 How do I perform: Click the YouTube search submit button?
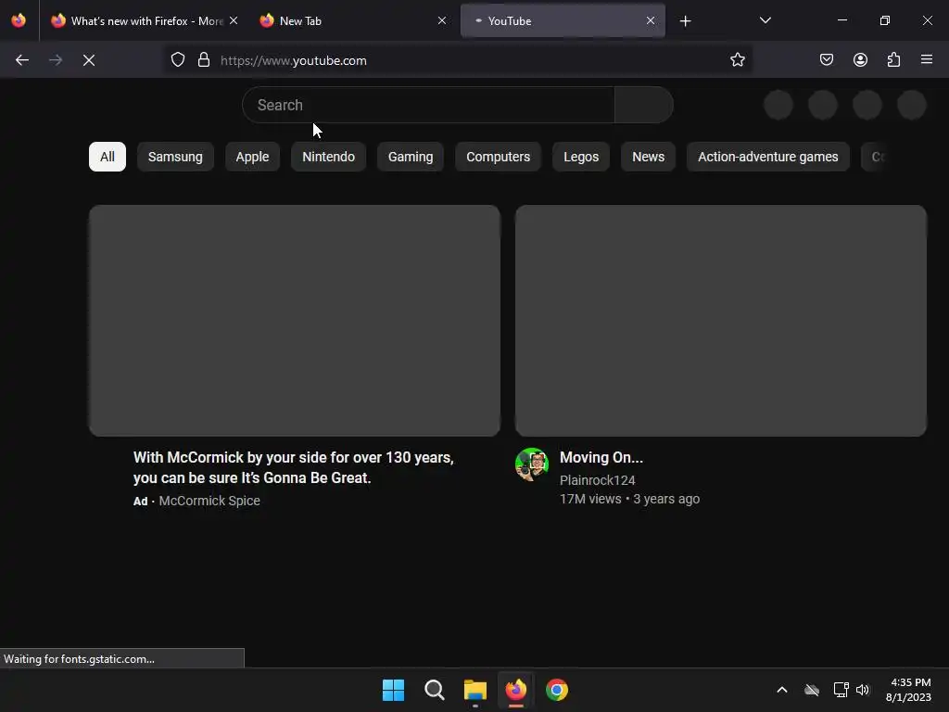644,105
